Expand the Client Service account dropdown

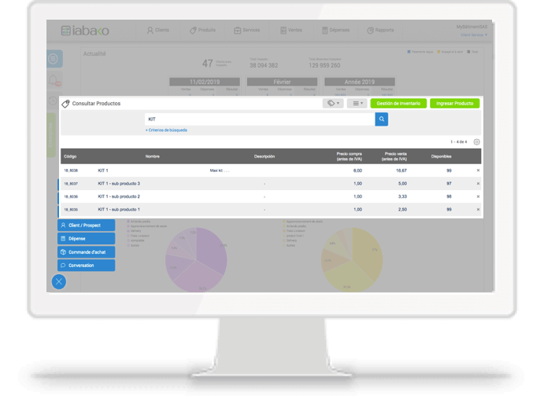coord(474,35)
